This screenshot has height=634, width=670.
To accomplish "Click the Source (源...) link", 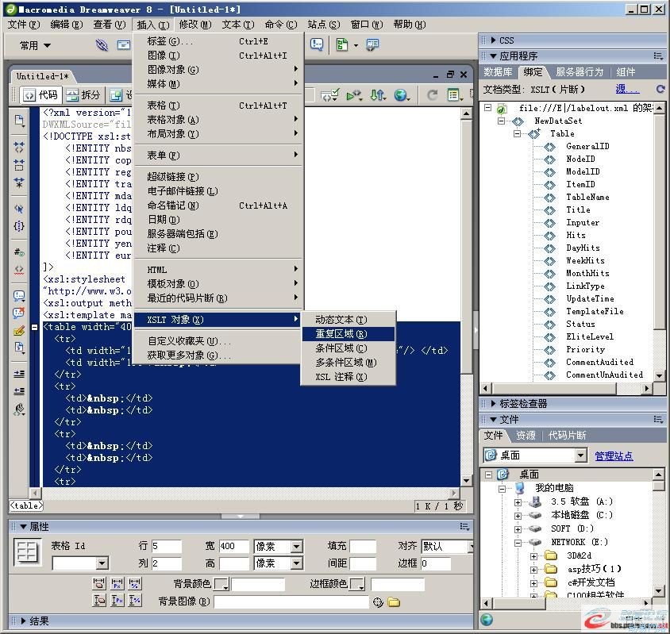I will click(626, 89).
